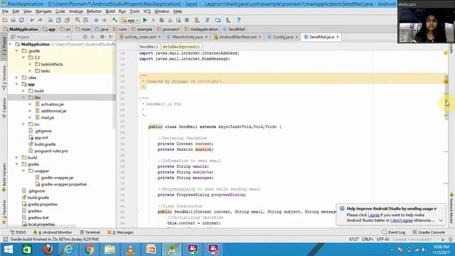Click the Help question mark icon
Screen dimensions: 455x256
239,20
